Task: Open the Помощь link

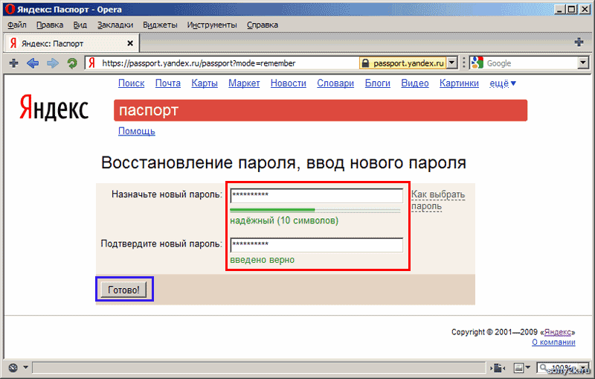Action: point(137,131)
